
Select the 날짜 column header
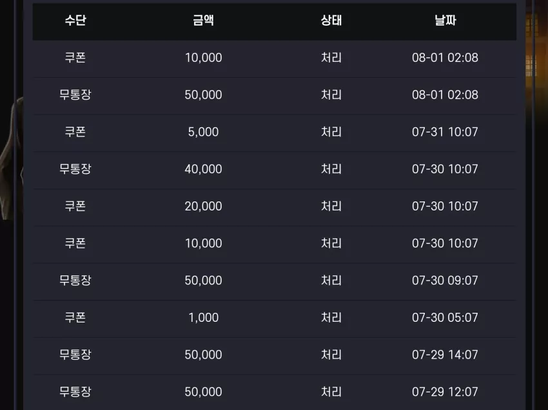[x=445, y=20]
